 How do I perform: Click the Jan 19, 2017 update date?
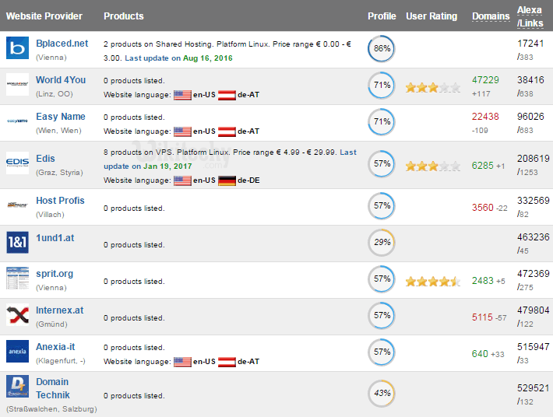tap(167, 166)
